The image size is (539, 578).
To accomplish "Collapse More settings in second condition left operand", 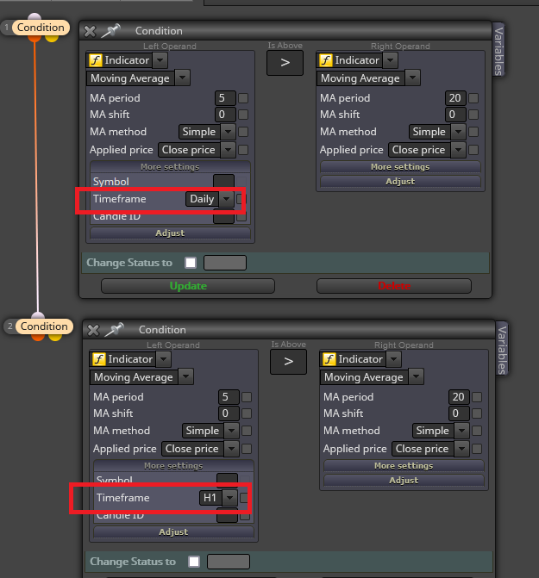I will tap(173, 466).
